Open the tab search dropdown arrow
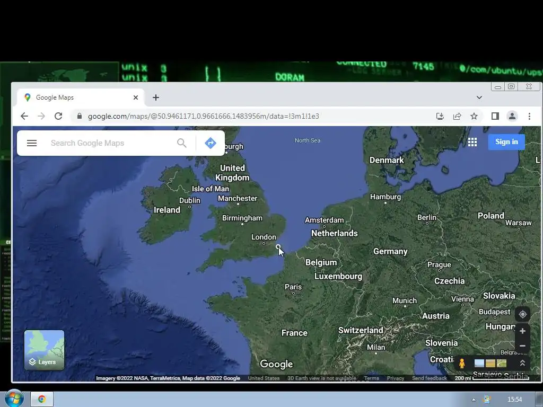 [479, 98]
